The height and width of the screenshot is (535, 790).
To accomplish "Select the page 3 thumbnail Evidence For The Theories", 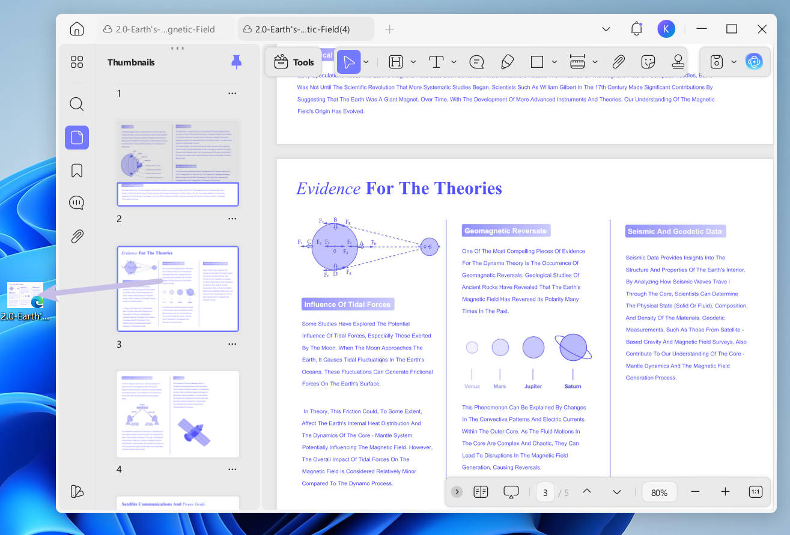I will (x=178, y=289).
